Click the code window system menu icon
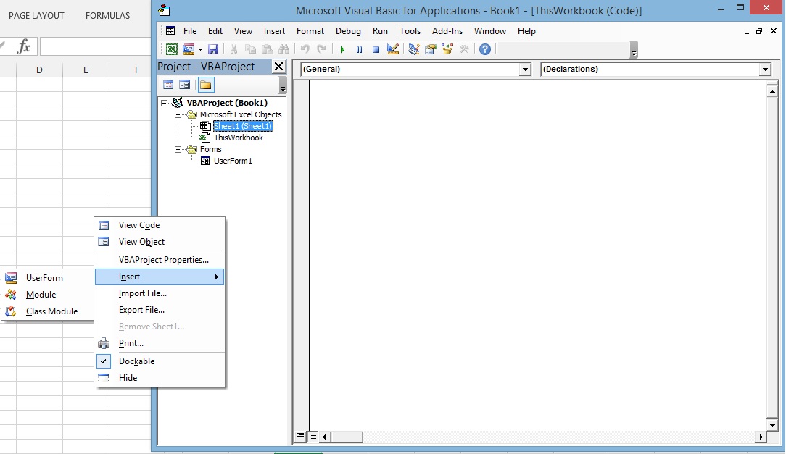 (x=170, y=31)
